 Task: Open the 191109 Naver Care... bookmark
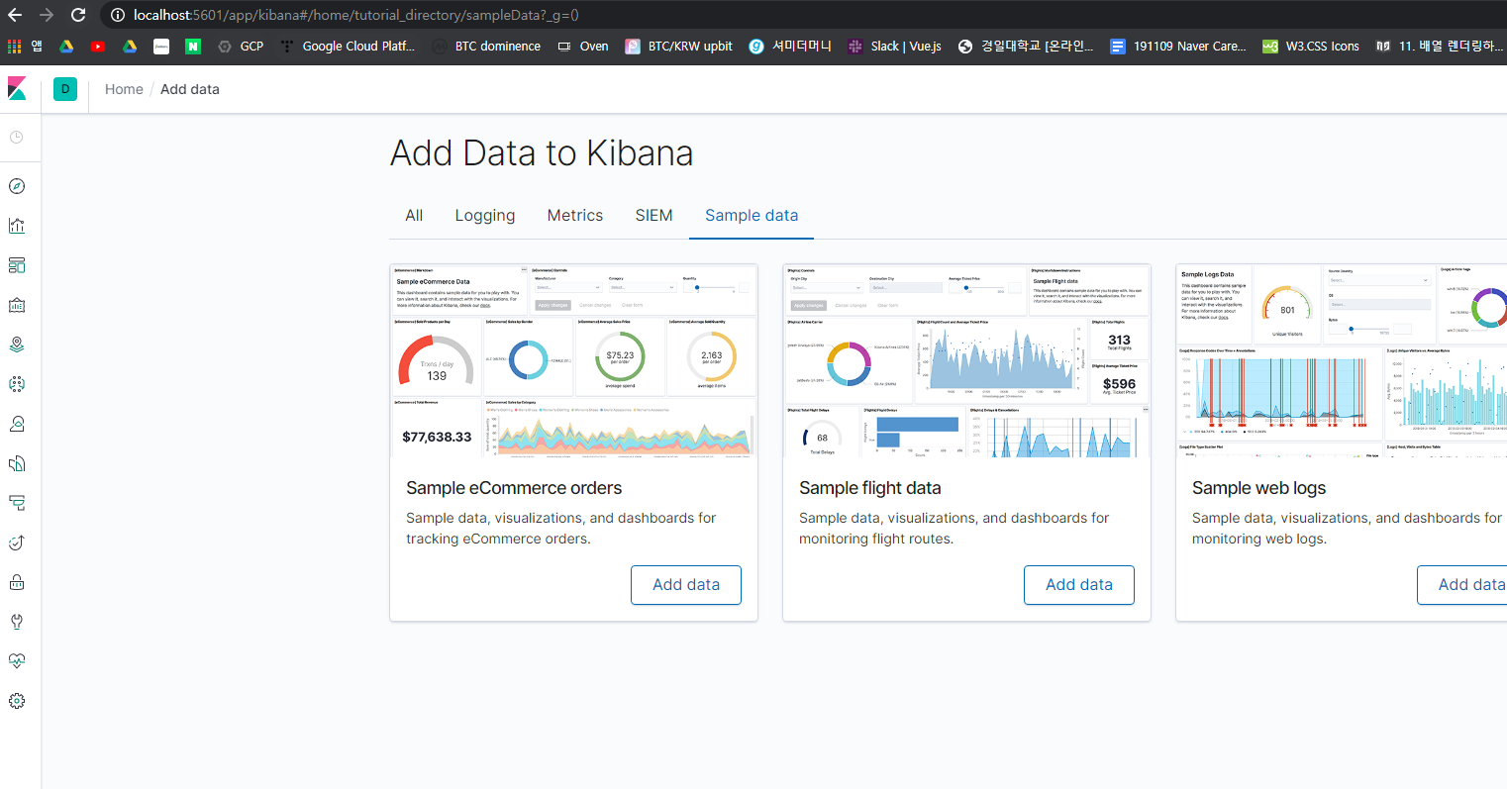tap(1178, 46)
